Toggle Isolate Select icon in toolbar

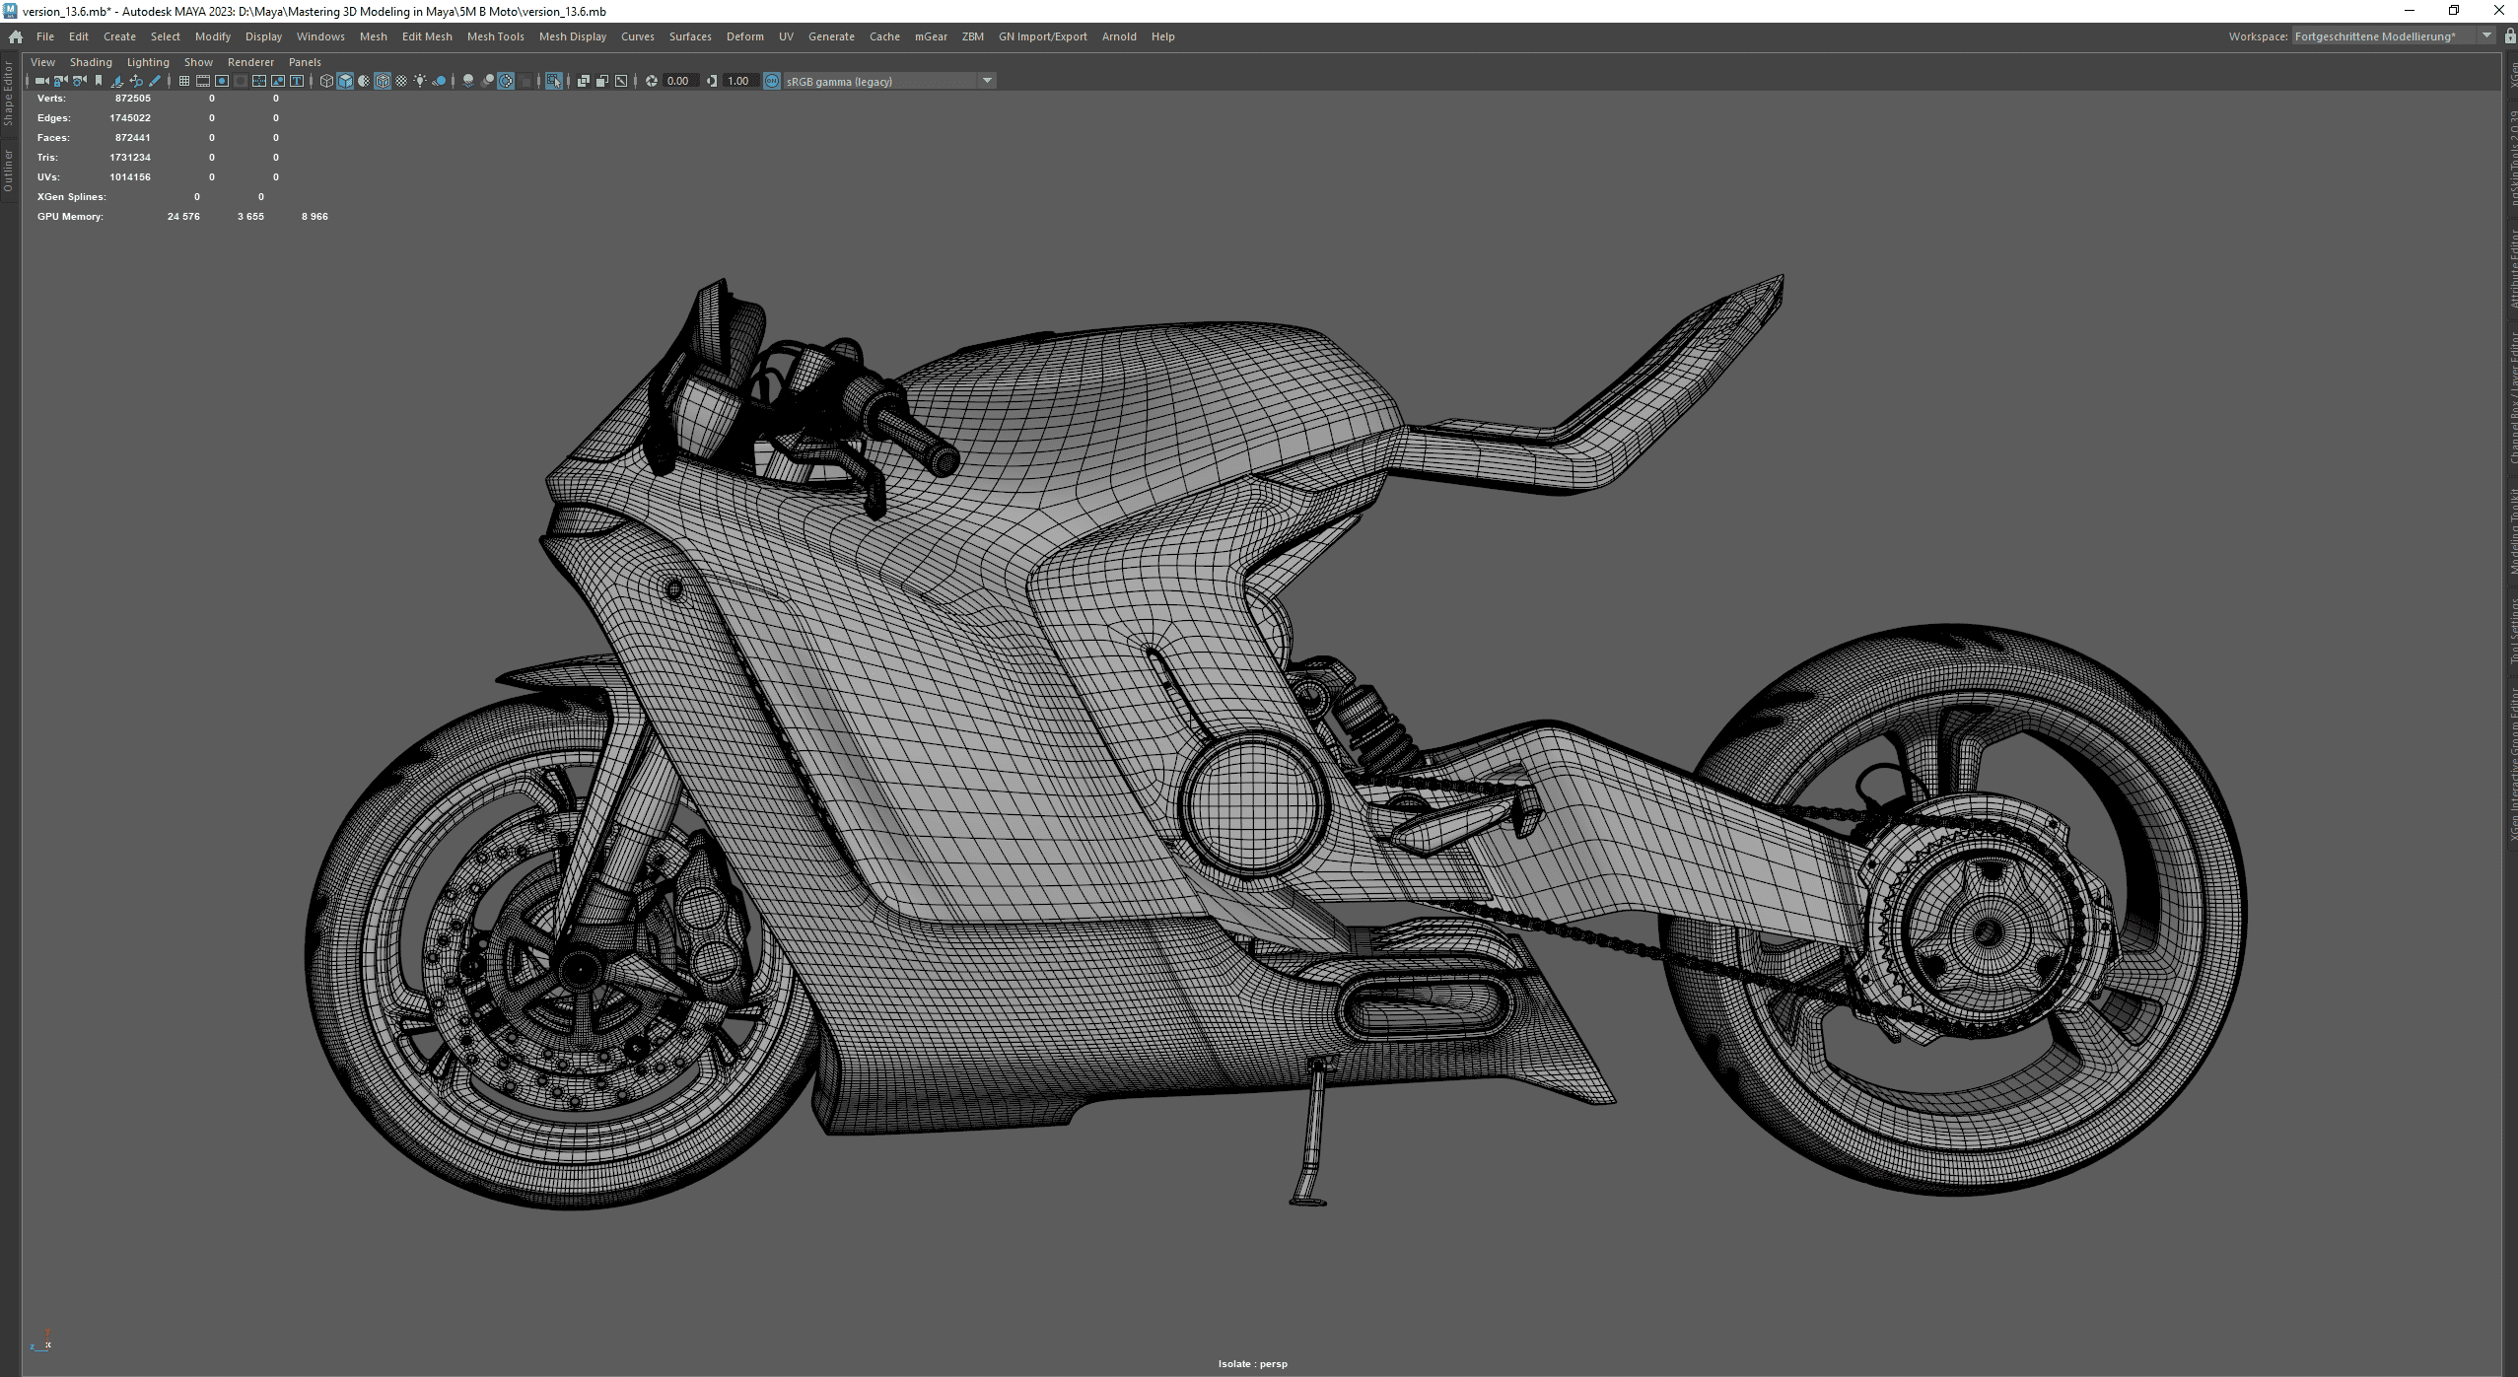pyautogui.click(x=554, y=81)
